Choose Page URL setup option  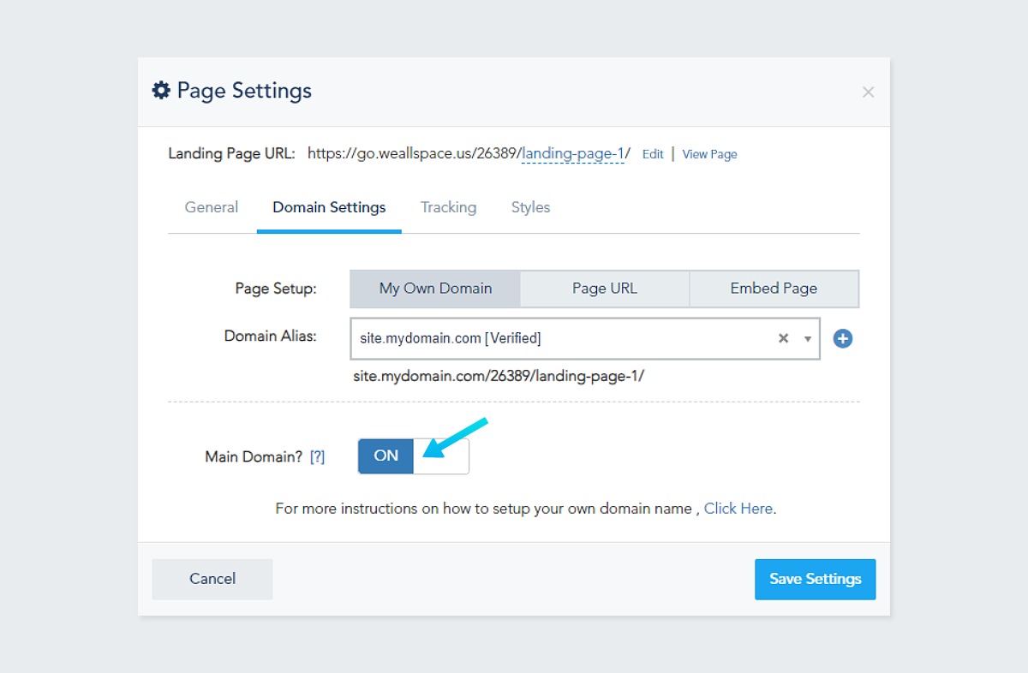tap(604, 289)
